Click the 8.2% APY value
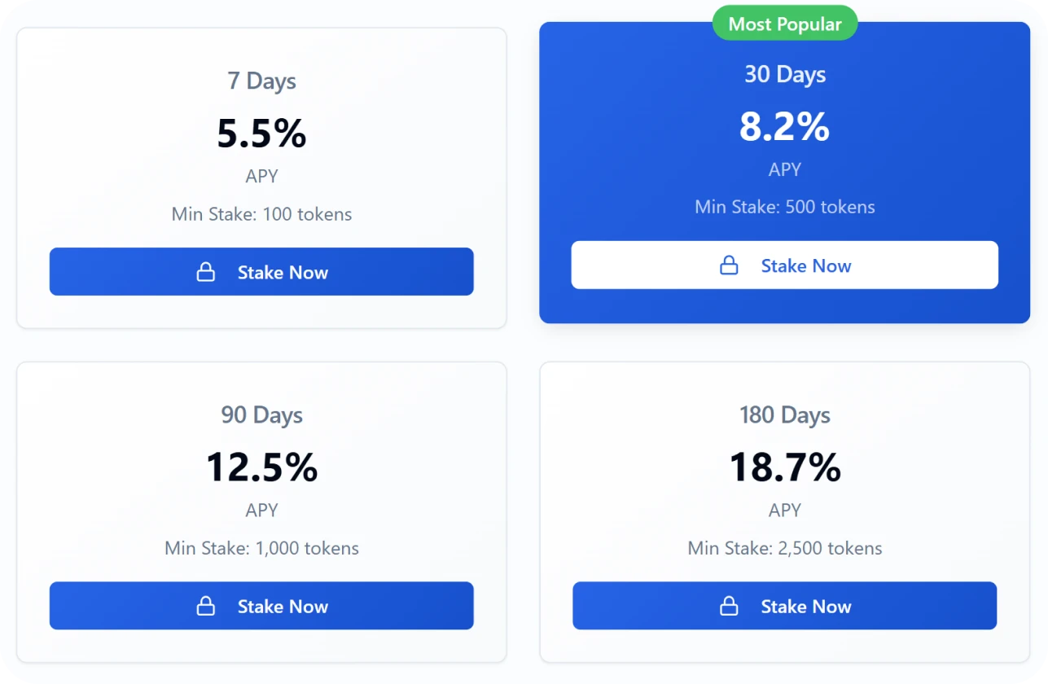This screenshot has height=684, width=1048. 784,127
